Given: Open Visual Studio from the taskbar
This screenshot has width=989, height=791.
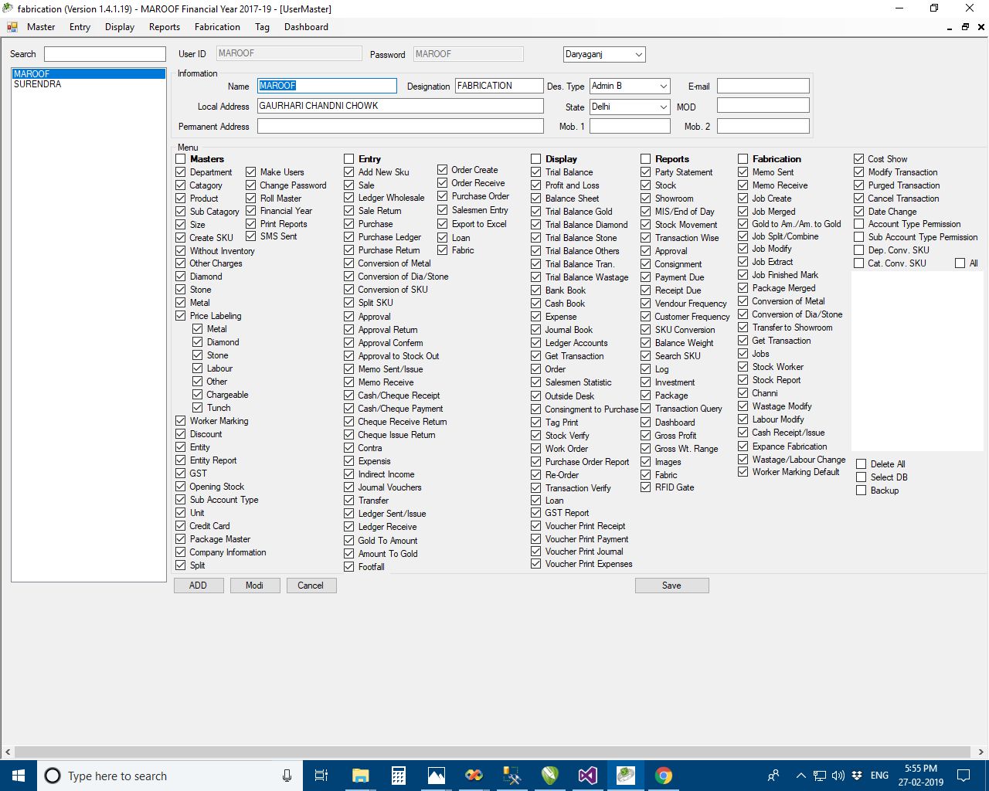Looking at the screenshot, I should point(588,776).
